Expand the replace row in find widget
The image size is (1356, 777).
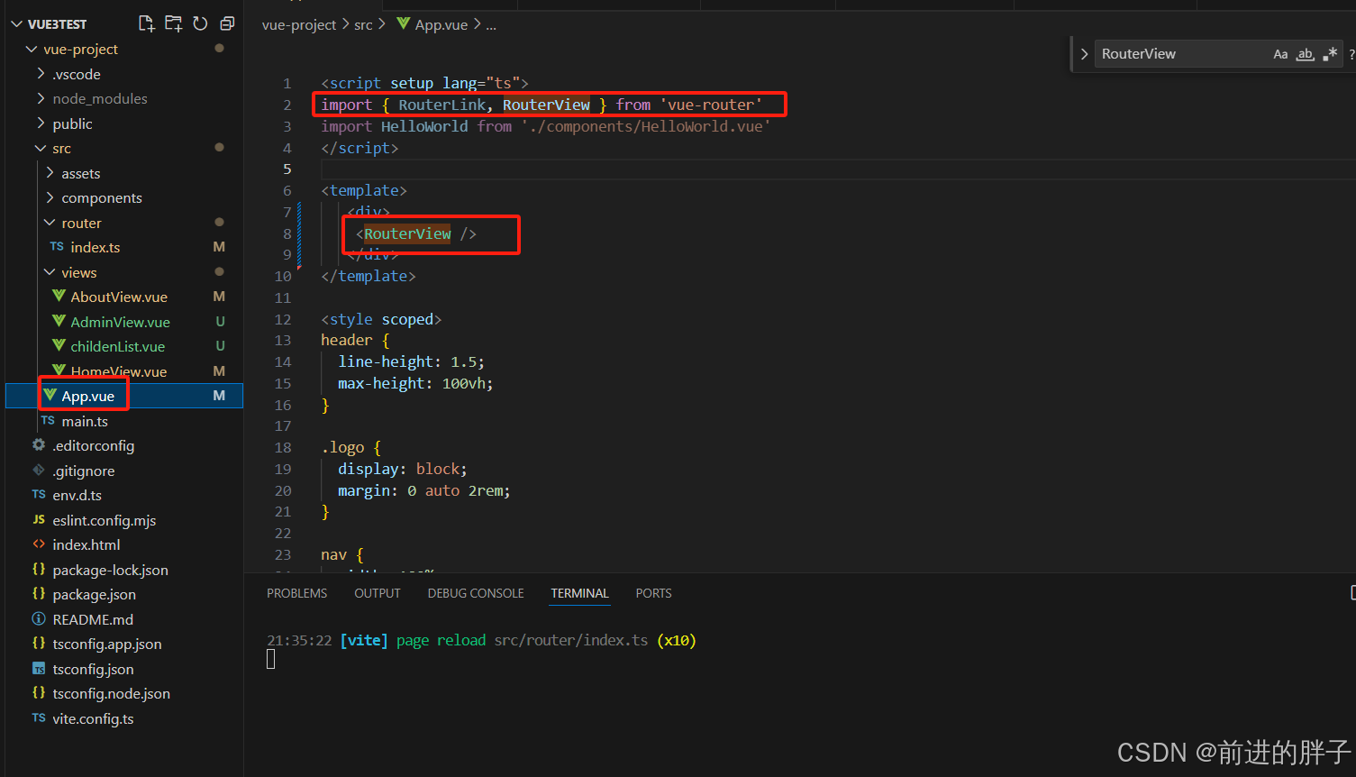click(x=1084, y=54)
